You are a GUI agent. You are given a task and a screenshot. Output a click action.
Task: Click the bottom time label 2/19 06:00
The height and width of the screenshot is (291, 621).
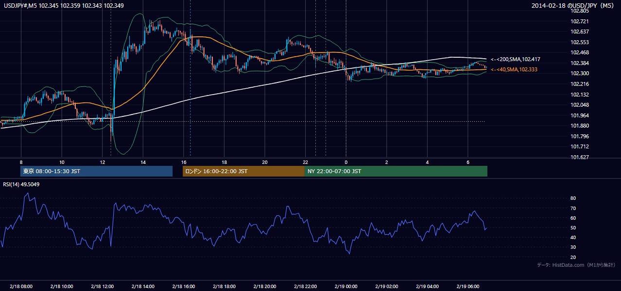(467, 286)
